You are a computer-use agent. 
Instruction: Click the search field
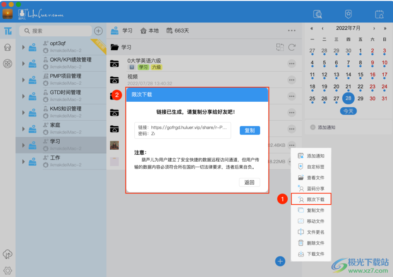(55, 31)
